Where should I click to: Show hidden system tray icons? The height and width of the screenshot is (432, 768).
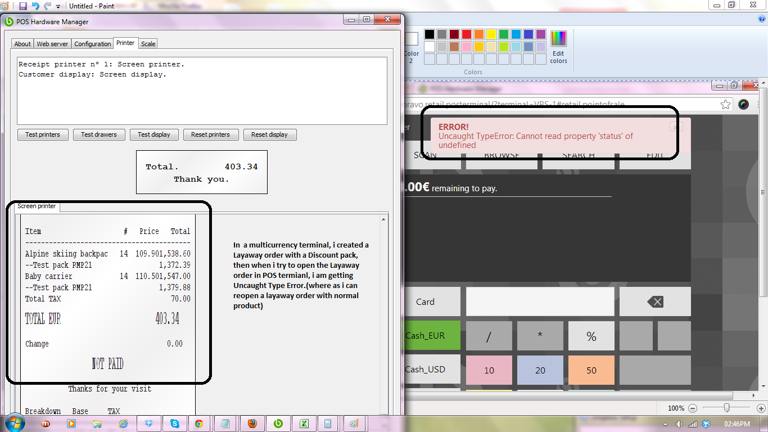click(x=666, y=424)
